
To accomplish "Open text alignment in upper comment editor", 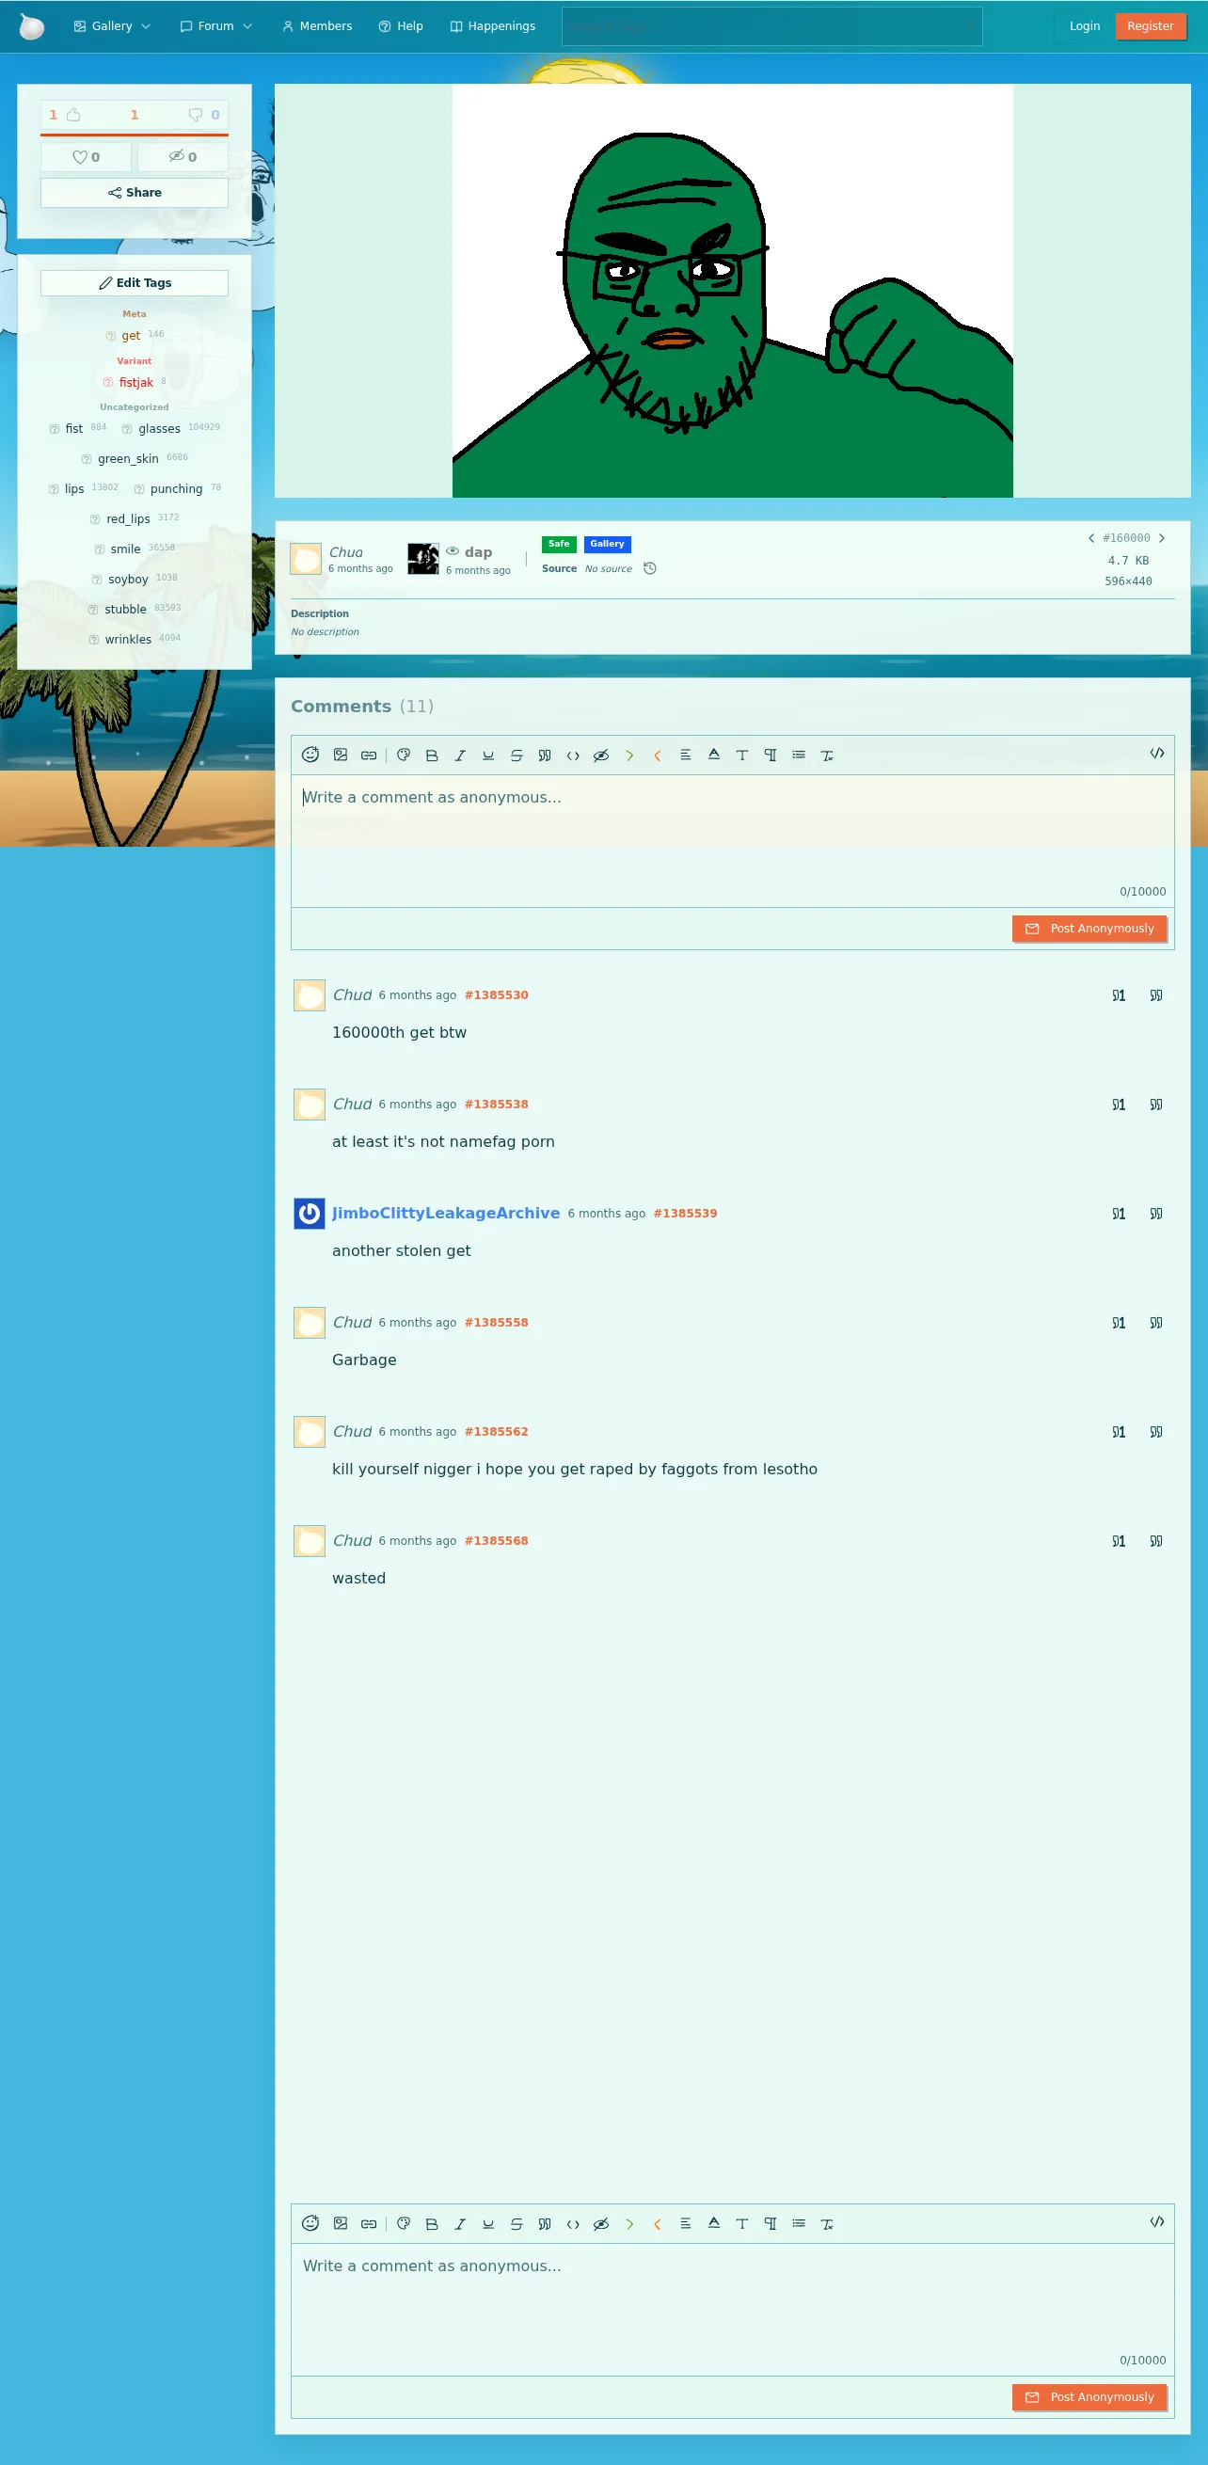I will [685, 755].
